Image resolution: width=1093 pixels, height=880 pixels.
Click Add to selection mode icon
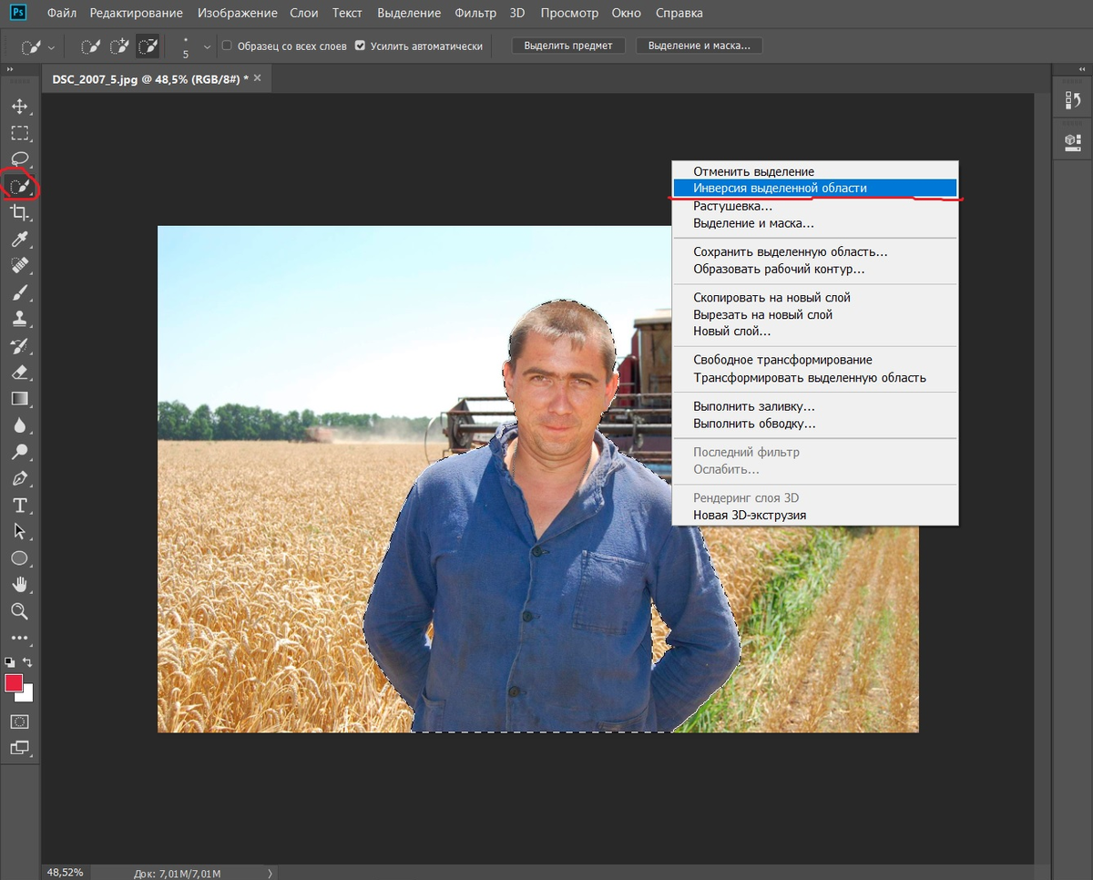(119, 46)
